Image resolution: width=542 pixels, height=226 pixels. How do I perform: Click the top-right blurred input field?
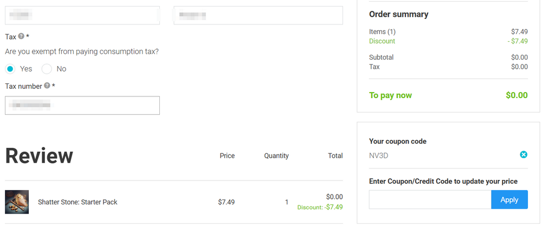tap(258, 15)
